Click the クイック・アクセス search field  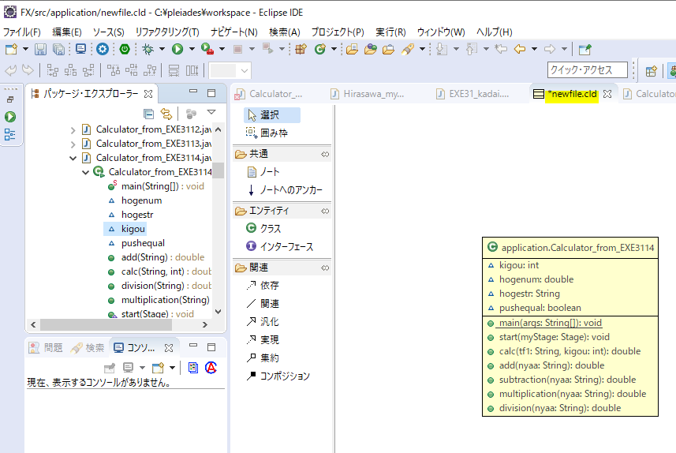click(x=587, y=70)
